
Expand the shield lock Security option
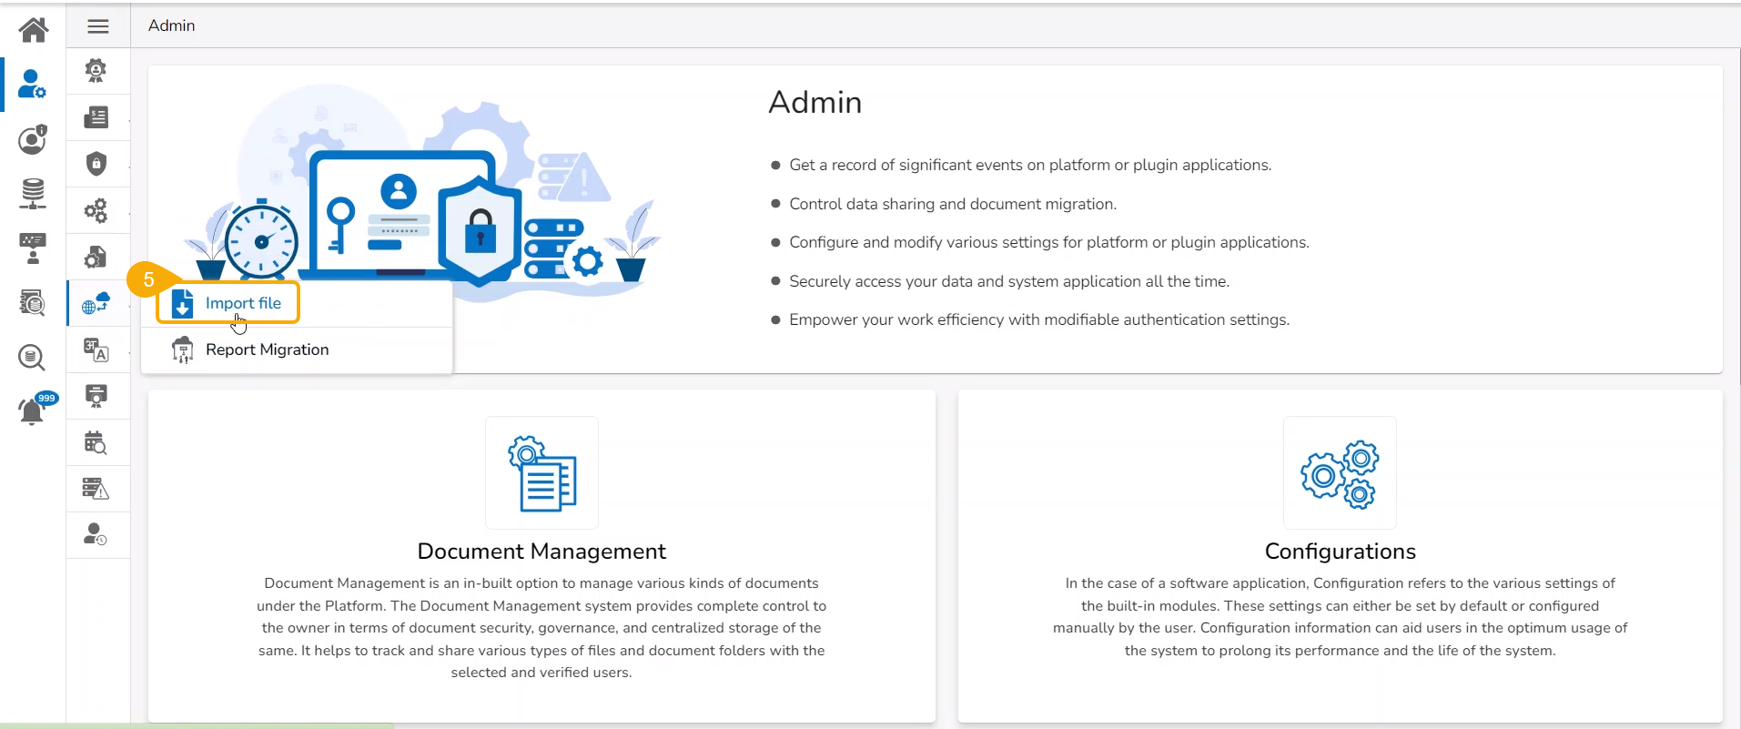(96, 164)
